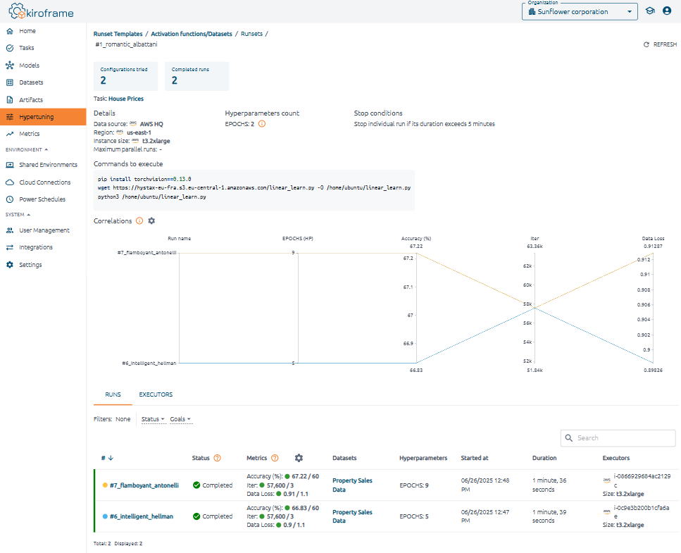Open the #7_flamboyant_antonelli run link
This screenshot has height=553, width=681.
click(144, 485)
